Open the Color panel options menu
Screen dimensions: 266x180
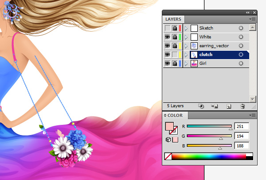(x=253, y=116)
